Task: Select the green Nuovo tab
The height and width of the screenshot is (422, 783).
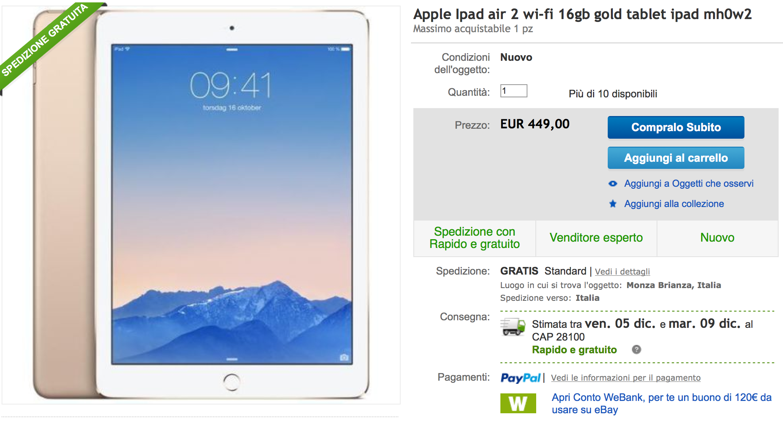Action: pyautogui.click(x=717, y=238)
